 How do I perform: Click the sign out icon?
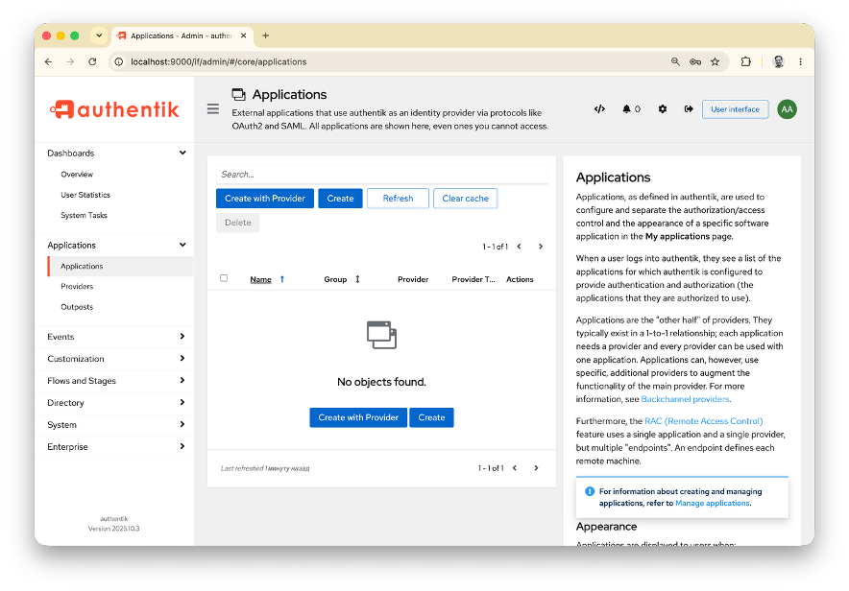pos(689,109)
